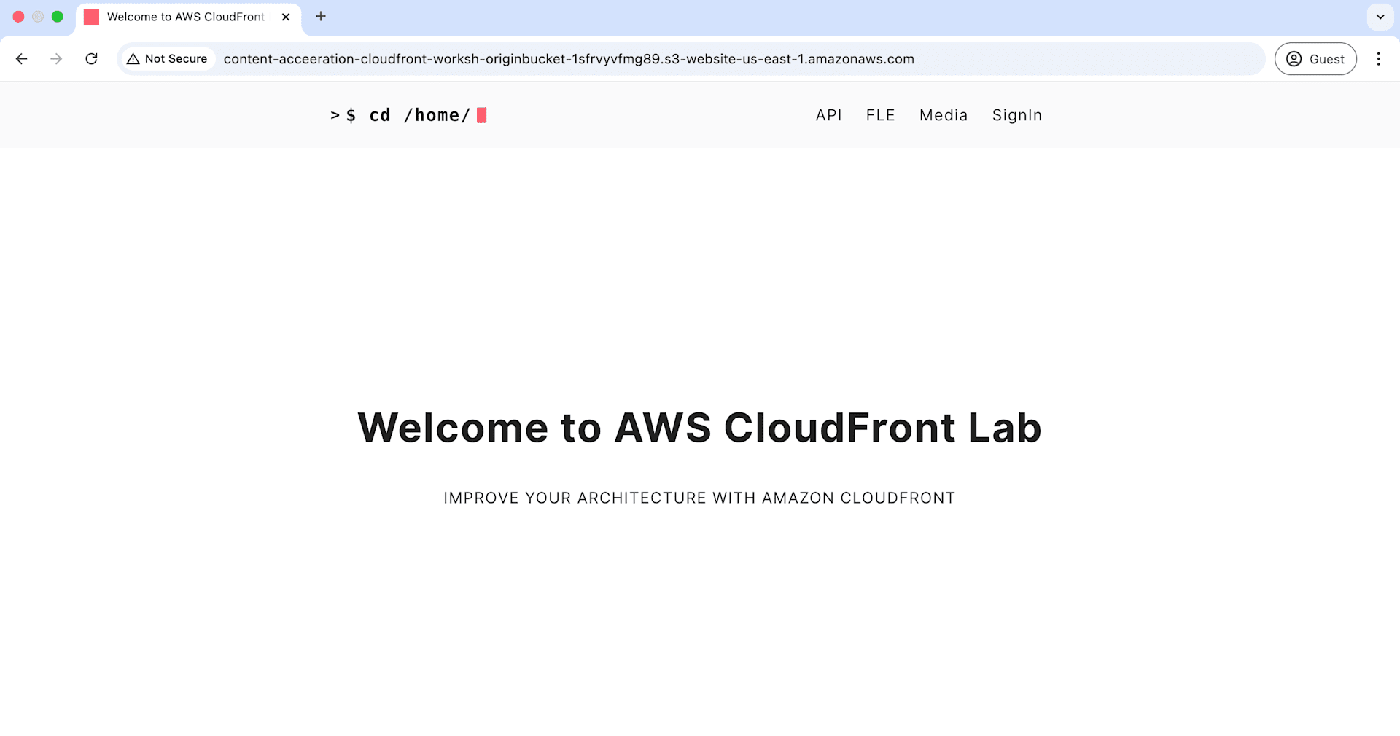Open the Guest profile button

pyautogui.click(x=1315, y=59)
